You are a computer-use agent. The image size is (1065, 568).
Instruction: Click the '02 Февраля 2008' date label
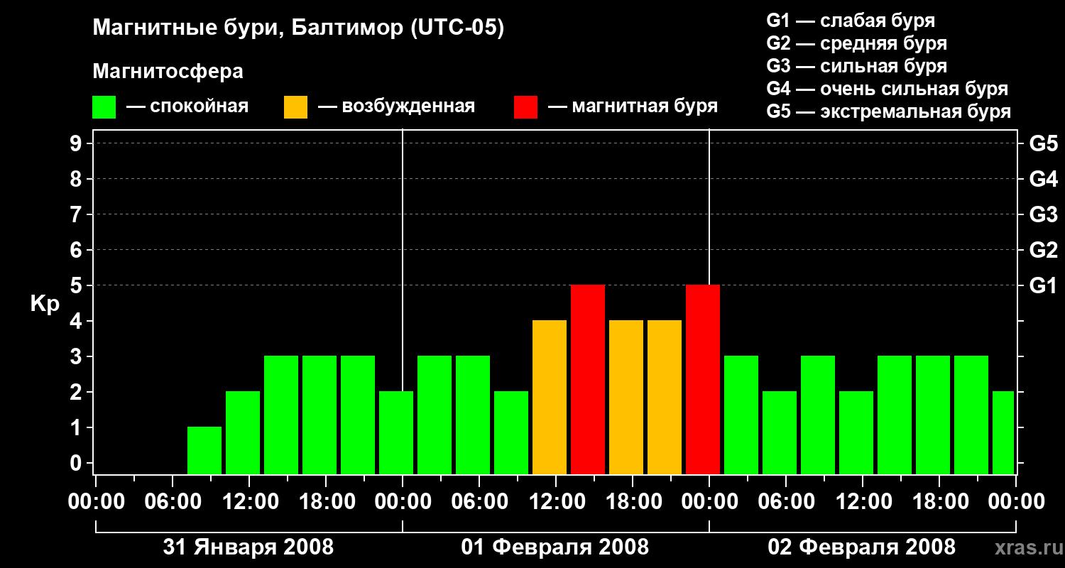coord(862,547)
